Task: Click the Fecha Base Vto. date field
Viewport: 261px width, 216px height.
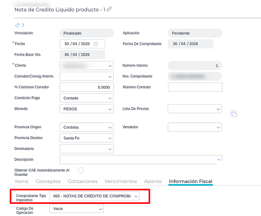Action: [x=82, y=55]
